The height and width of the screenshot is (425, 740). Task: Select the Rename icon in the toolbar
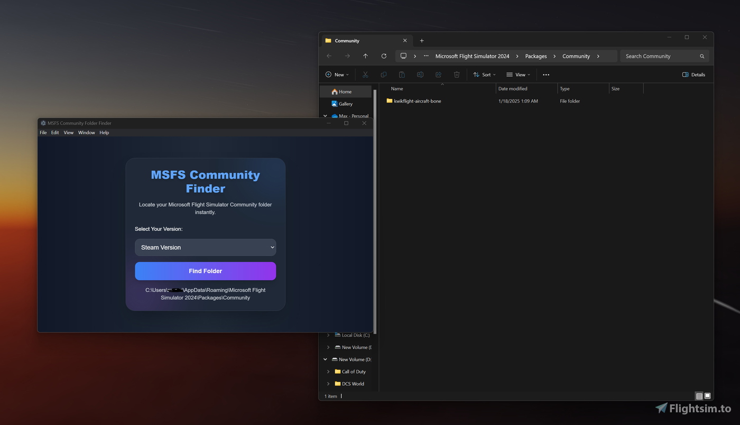[x=420, y=74]
